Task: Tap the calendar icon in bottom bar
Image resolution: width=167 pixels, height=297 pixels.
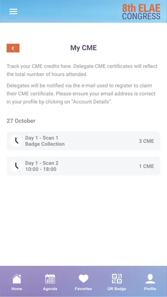Action: (50, 279)
